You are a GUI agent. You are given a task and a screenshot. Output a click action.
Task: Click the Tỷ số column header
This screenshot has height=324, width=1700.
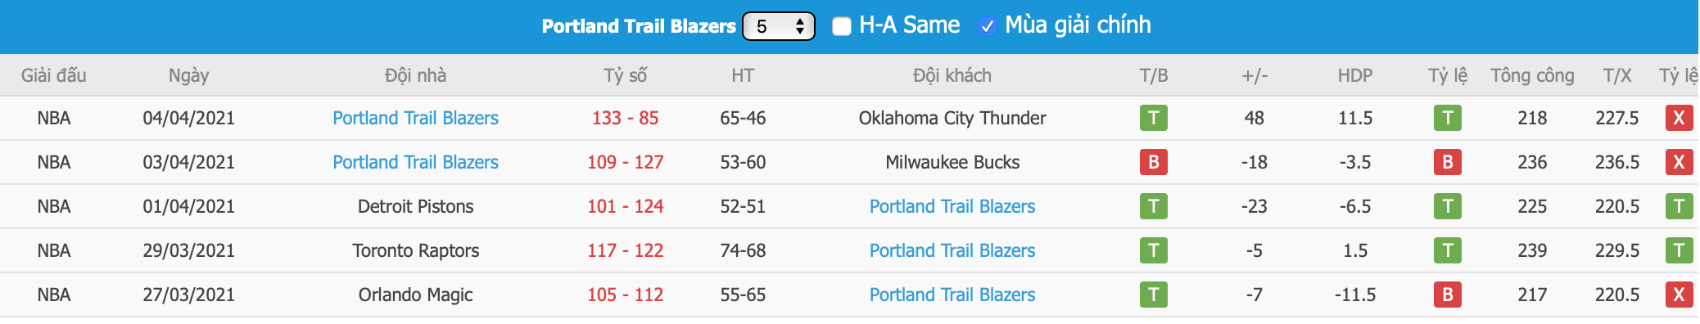tap(626, 75)
